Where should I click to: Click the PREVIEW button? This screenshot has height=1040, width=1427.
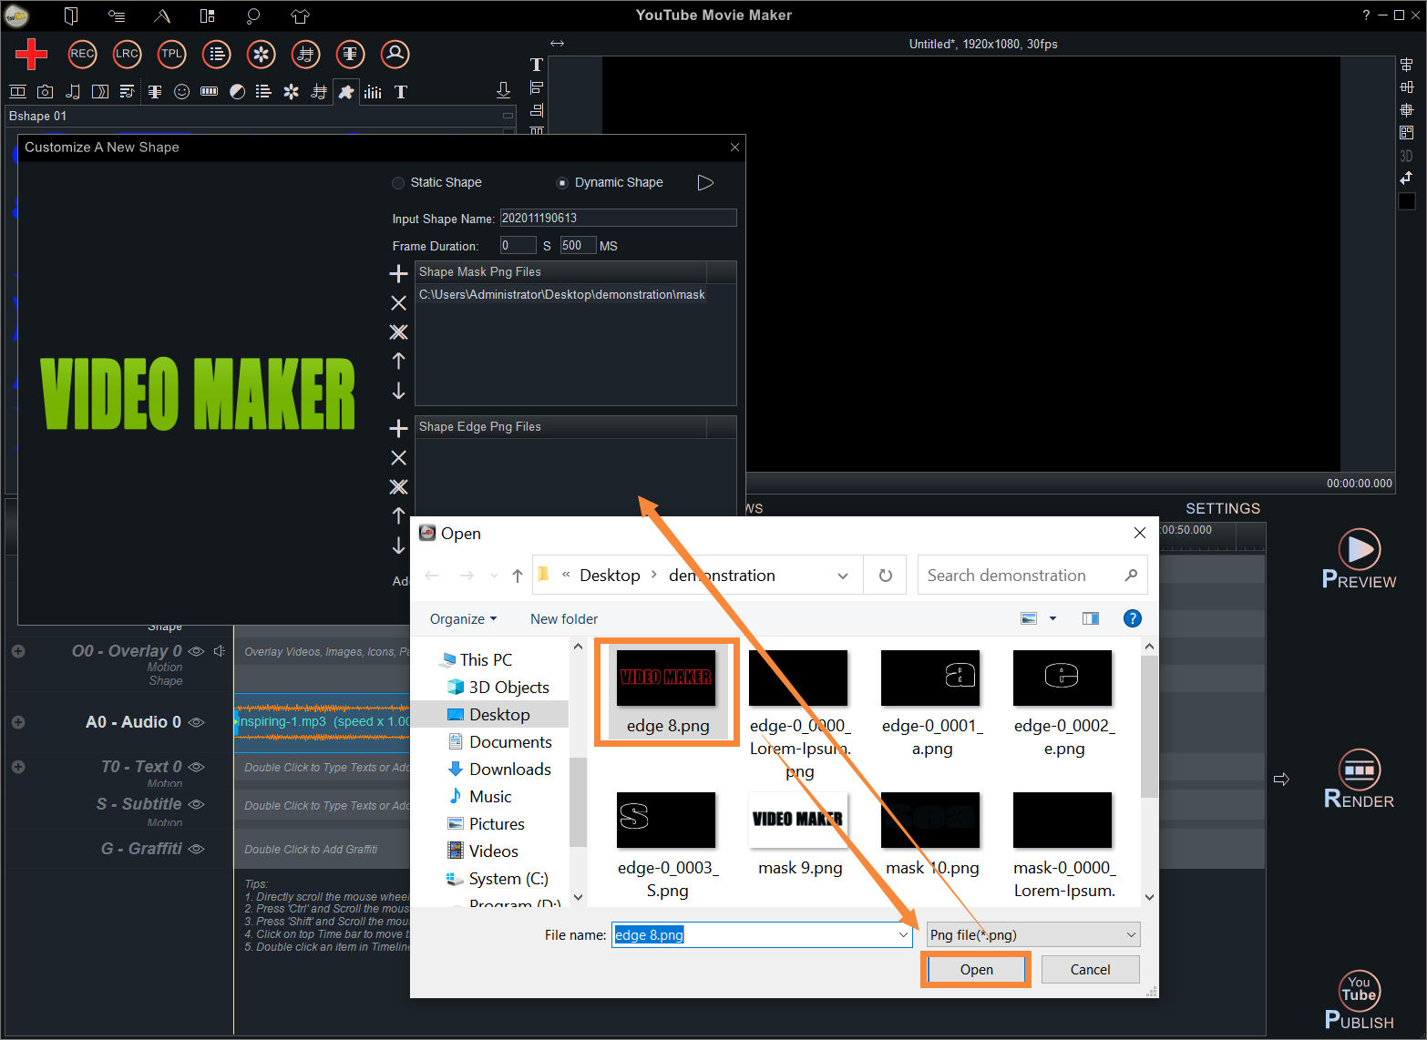(1359, 559)
